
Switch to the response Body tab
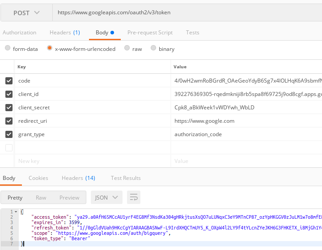pyautogui.click(x=9, y=178)
